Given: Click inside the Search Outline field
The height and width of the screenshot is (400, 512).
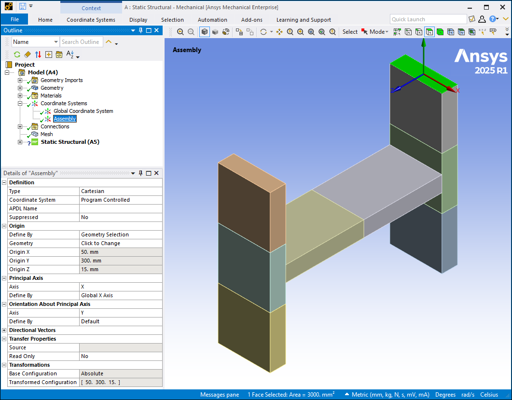Looking at the screenshot, I should coord(81,41).
